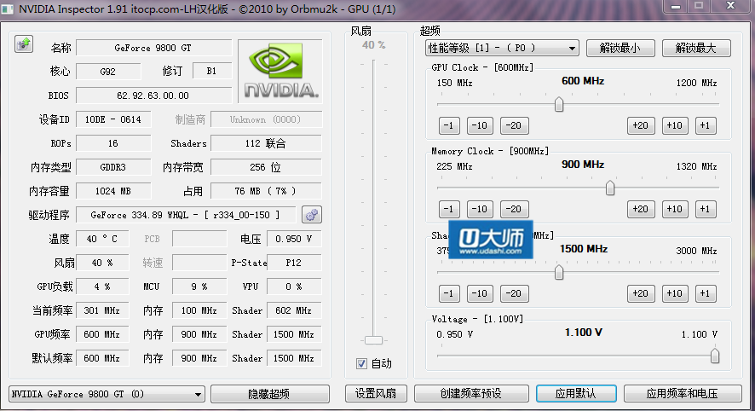Click the P-State field showing P12

pos(294,263)
